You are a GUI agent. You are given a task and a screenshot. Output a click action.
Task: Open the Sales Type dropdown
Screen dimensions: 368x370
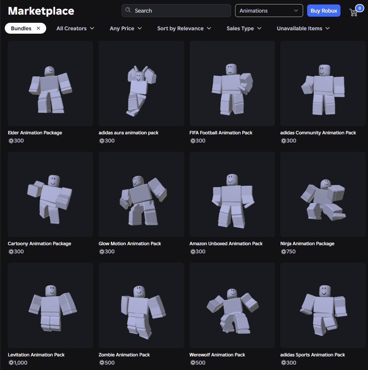coord(244,28)
